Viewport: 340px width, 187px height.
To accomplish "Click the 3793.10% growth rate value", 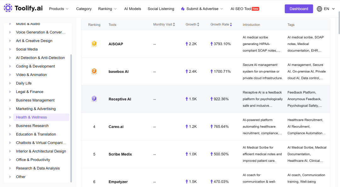I will pos(222,44).
